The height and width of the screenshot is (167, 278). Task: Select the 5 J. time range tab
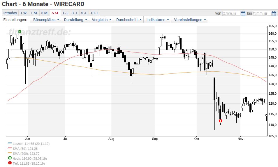tap(84, 13)
